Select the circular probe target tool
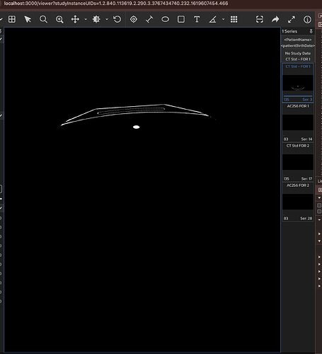 [x=134, y=19]
